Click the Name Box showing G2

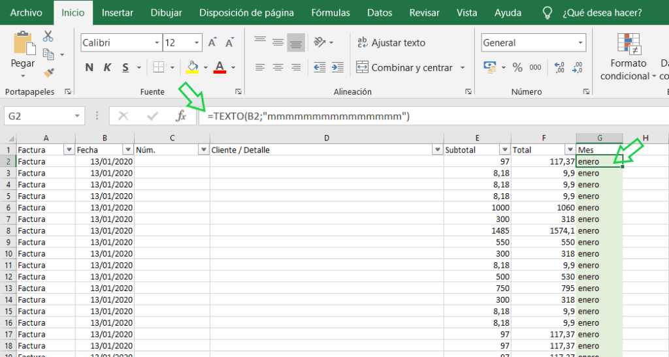pos(44,116)
